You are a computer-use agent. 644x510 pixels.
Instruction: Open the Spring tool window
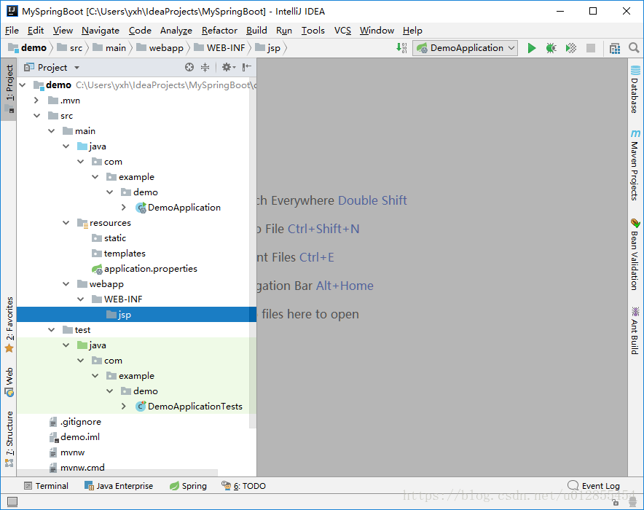click(x=188, y=486)
